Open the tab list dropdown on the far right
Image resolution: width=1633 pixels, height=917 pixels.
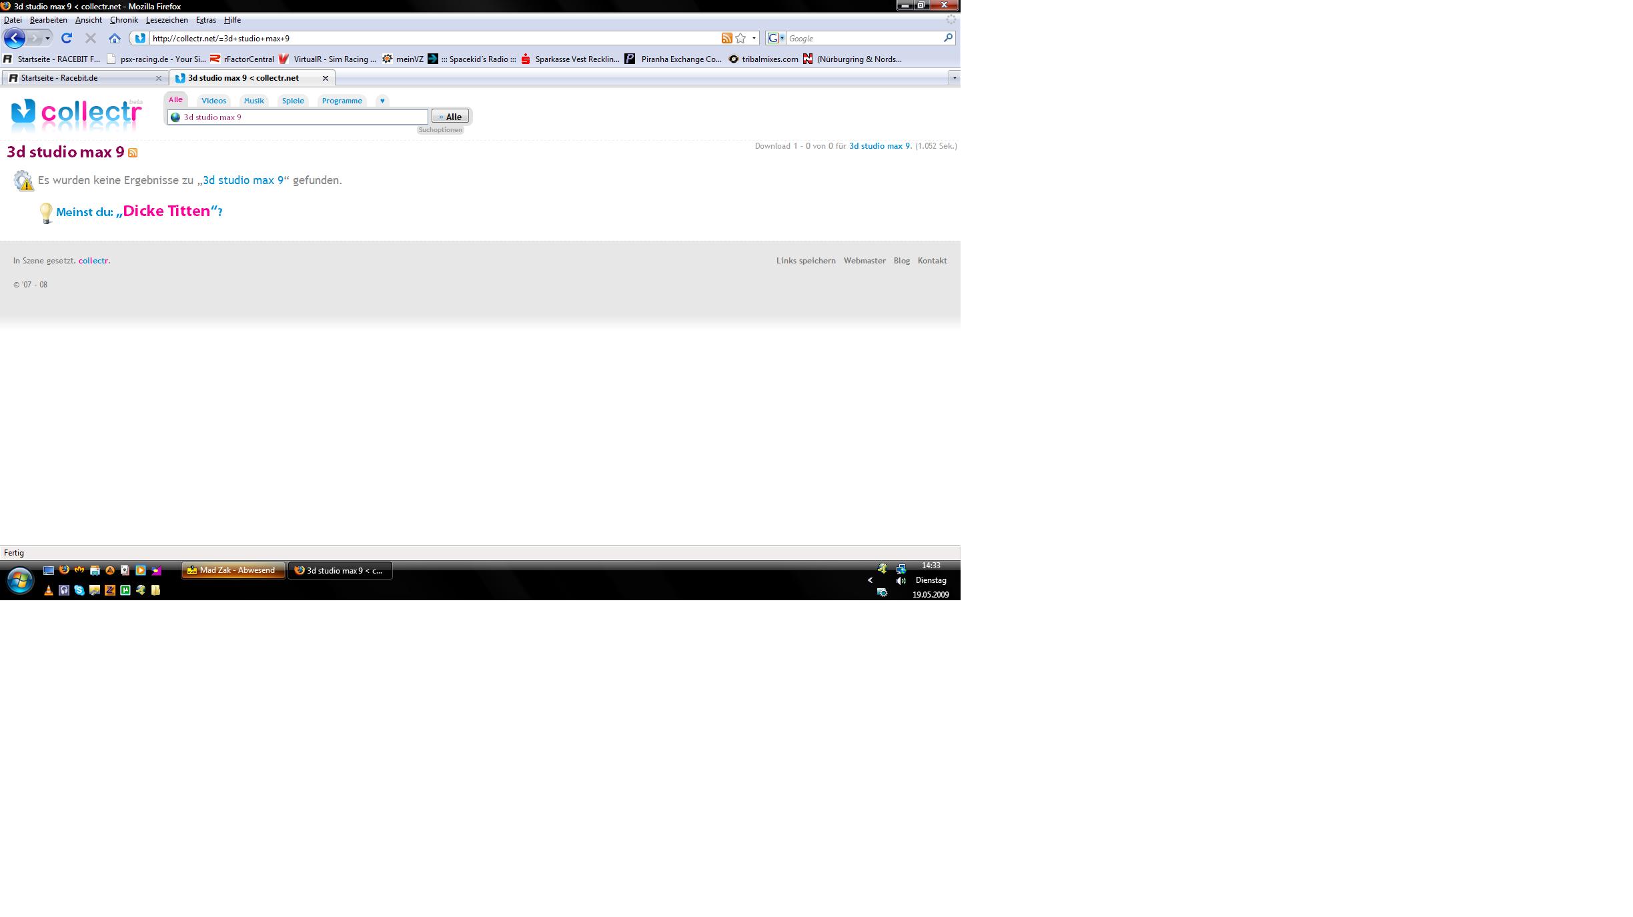click(x=955, y=78)
